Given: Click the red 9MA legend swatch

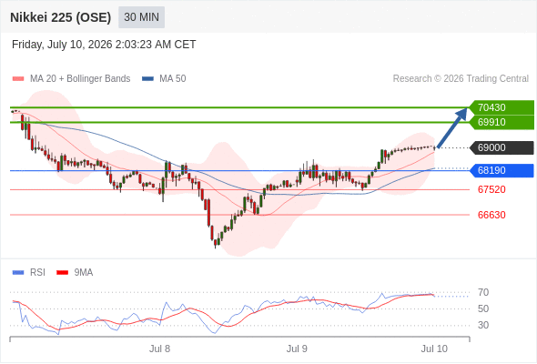Looking at the screenshot, I should pyautogui.click(x=62, y=273).
